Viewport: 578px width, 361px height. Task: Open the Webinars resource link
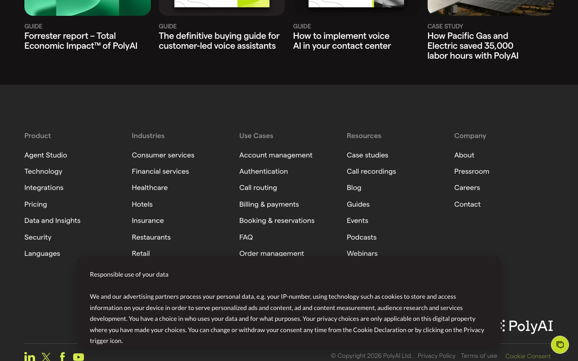click(362, 253)
